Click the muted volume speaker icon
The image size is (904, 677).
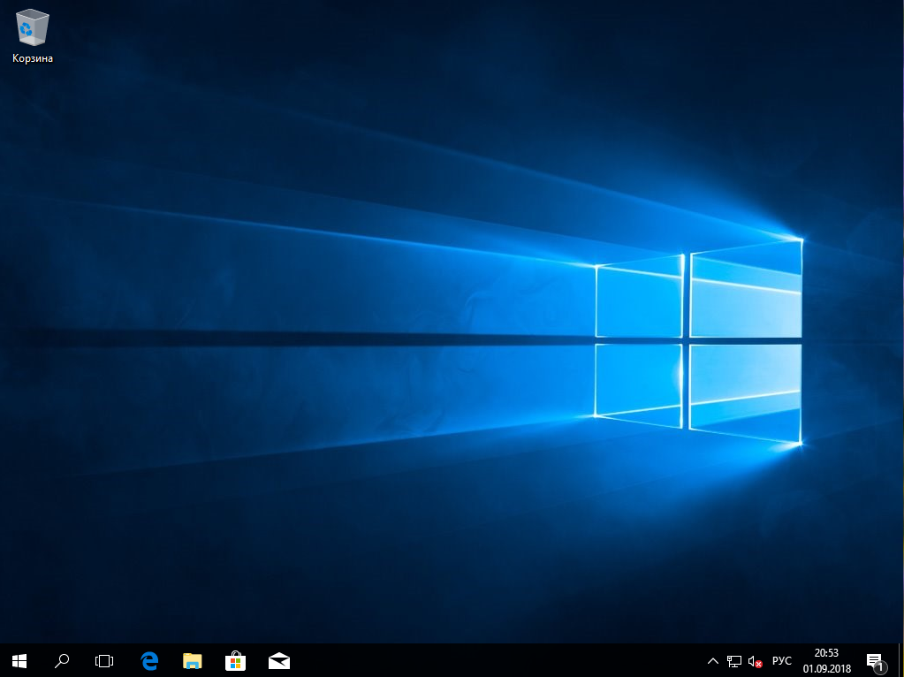755,661
